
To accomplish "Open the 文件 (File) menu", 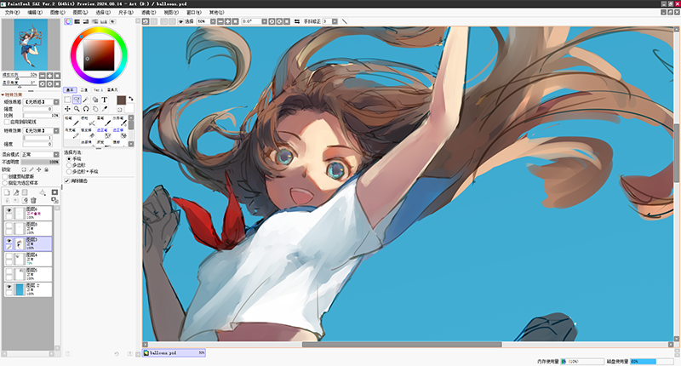I will point(12,13).
